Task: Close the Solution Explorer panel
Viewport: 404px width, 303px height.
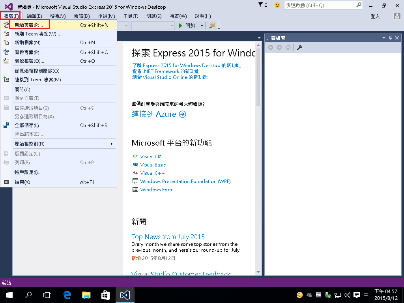Action: click(397, 38)
